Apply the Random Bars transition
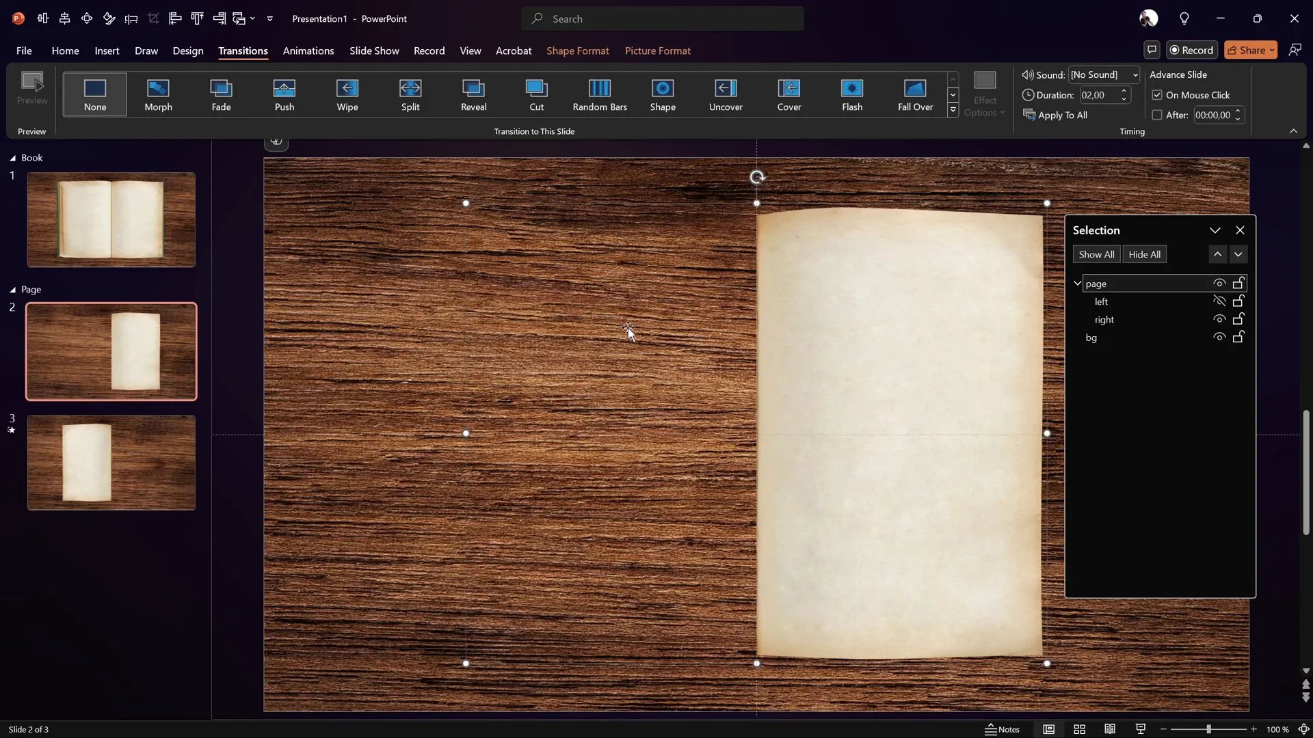 click(600, 94)
